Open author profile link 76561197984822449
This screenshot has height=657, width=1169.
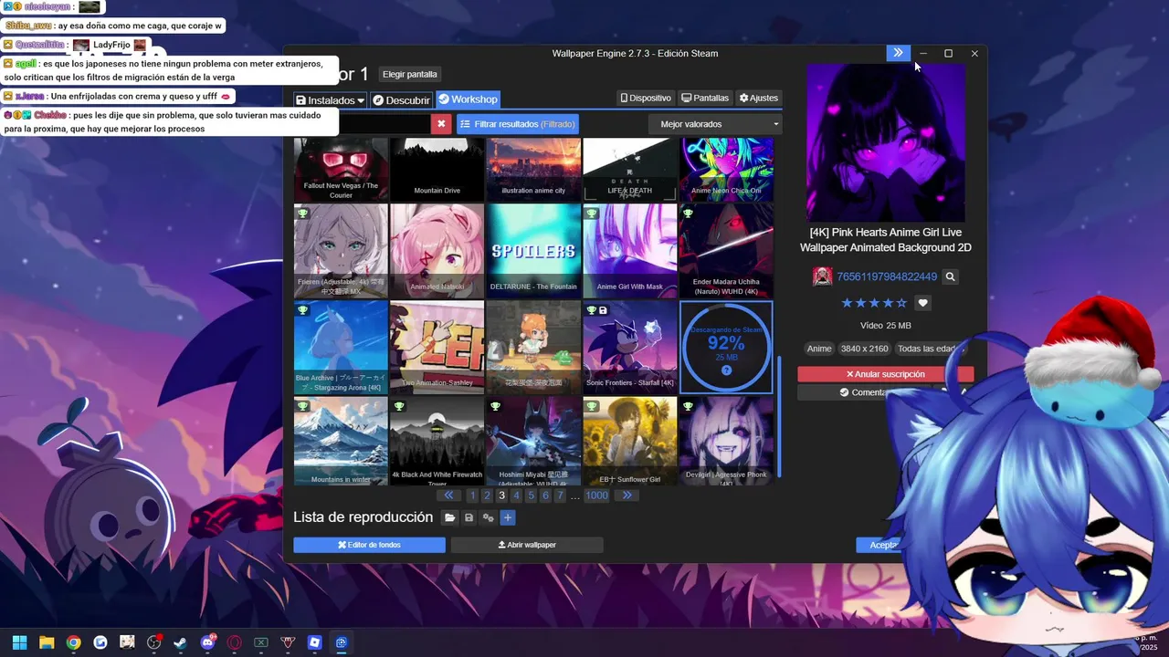(887, 276)
